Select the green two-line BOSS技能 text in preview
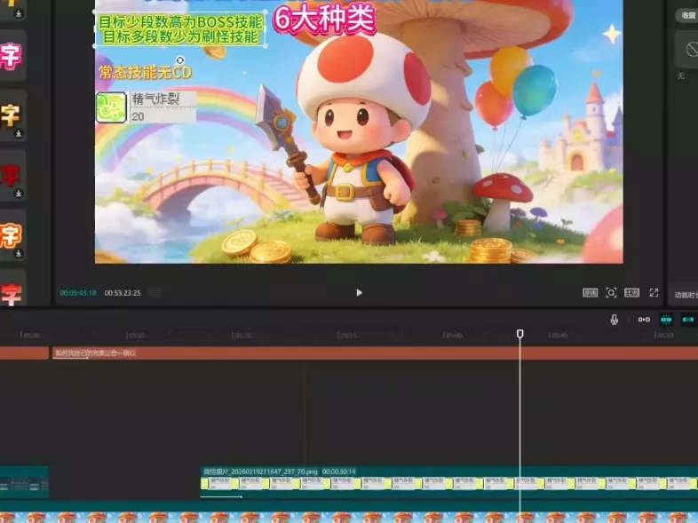 pyautogui.click(x=180, y=29)
